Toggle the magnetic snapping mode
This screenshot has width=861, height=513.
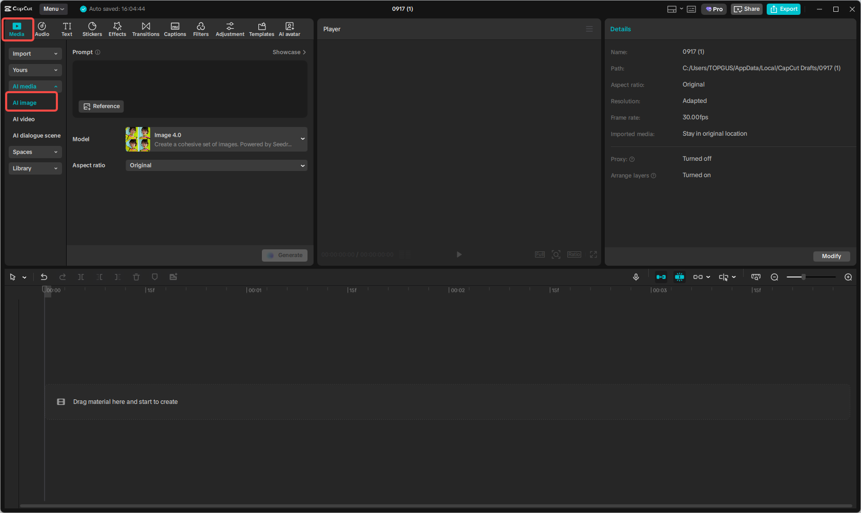(680, 276)
